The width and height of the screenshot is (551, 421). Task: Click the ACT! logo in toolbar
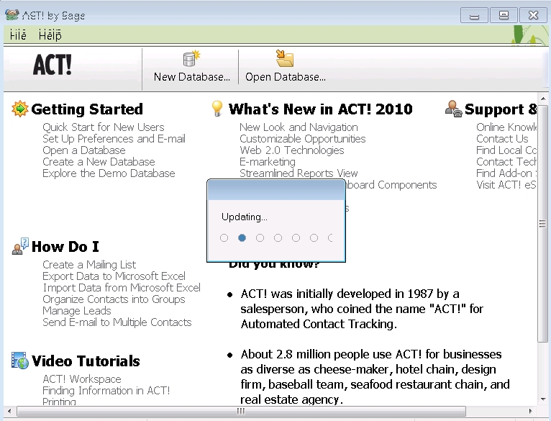tap(53, 65)
